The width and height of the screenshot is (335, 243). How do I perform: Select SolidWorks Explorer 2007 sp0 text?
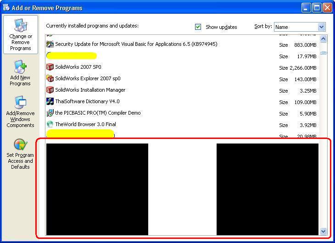click(x=88, y=78)
